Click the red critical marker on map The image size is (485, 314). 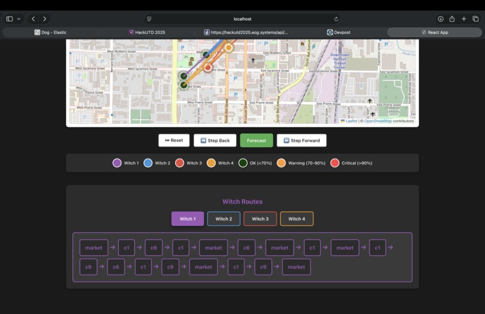pos(208,67)
